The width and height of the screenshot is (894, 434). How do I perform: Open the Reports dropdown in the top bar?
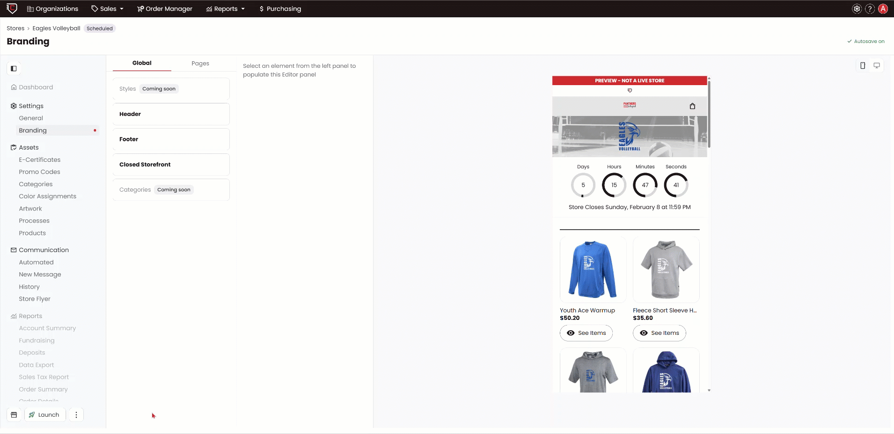point(225,8)
